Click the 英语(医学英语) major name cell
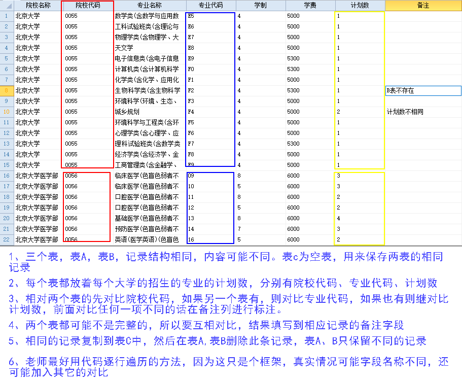The height and width of the screenshot is (382, 462). coord(150,239)
